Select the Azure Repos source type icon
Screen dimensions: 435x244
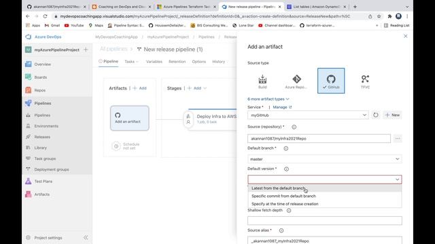click(x=296, y=81)
